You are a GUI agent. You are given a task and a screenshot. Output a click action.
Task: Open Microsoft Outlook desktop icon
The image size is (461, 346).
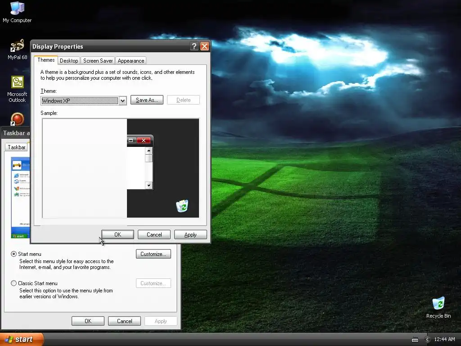[17, 89]
